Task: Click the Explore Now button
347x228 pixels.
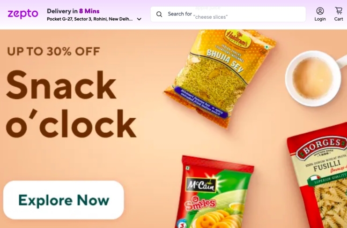Action: coord(64,200)
